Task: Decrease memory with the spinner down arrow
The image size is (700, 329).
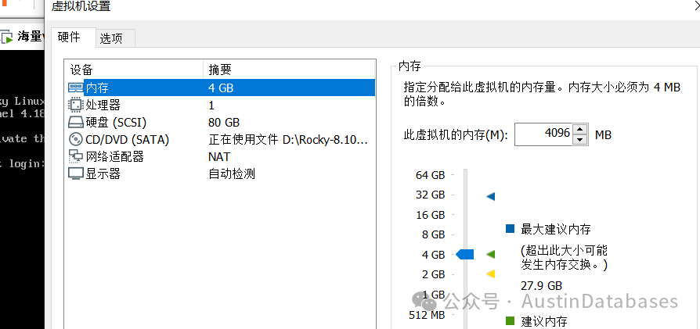Action: click(x=579, y=140)
